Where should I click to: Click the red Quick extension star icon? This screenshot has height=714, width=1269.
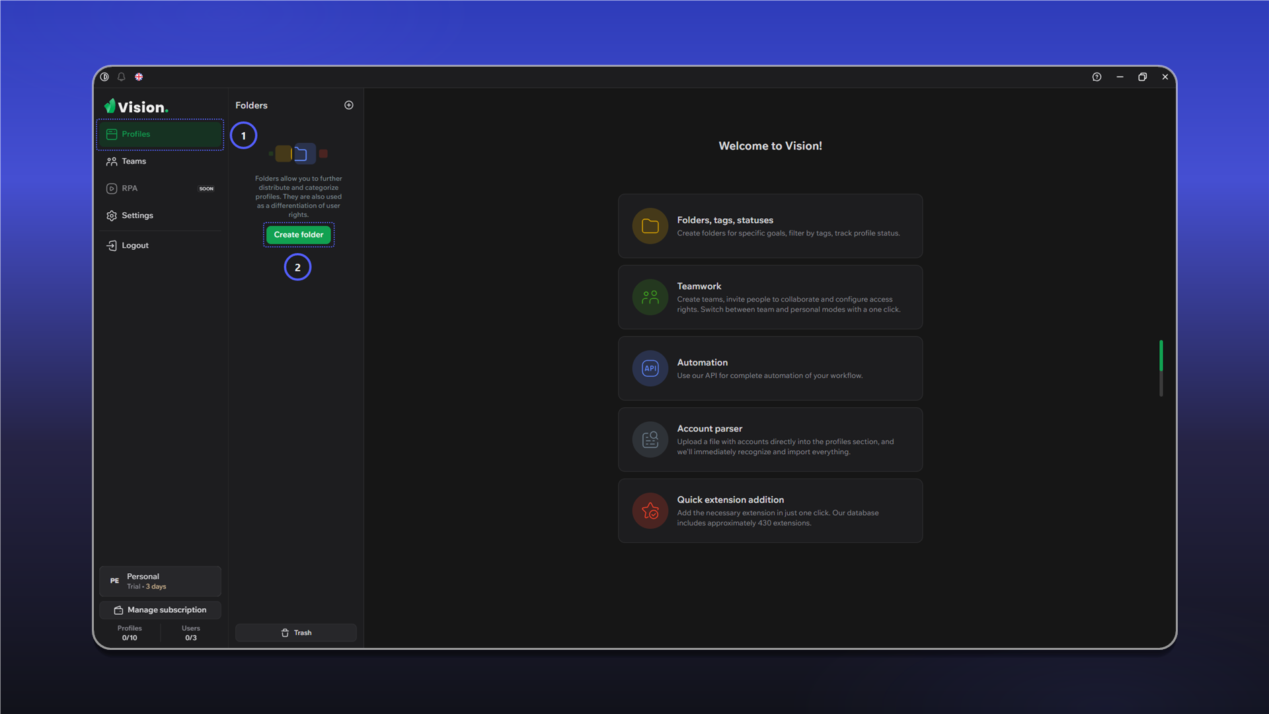point(650,511)
